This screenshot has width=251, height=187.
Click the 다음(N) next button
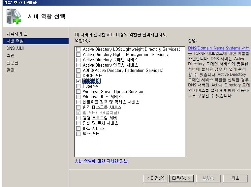[x=181, y=178]
